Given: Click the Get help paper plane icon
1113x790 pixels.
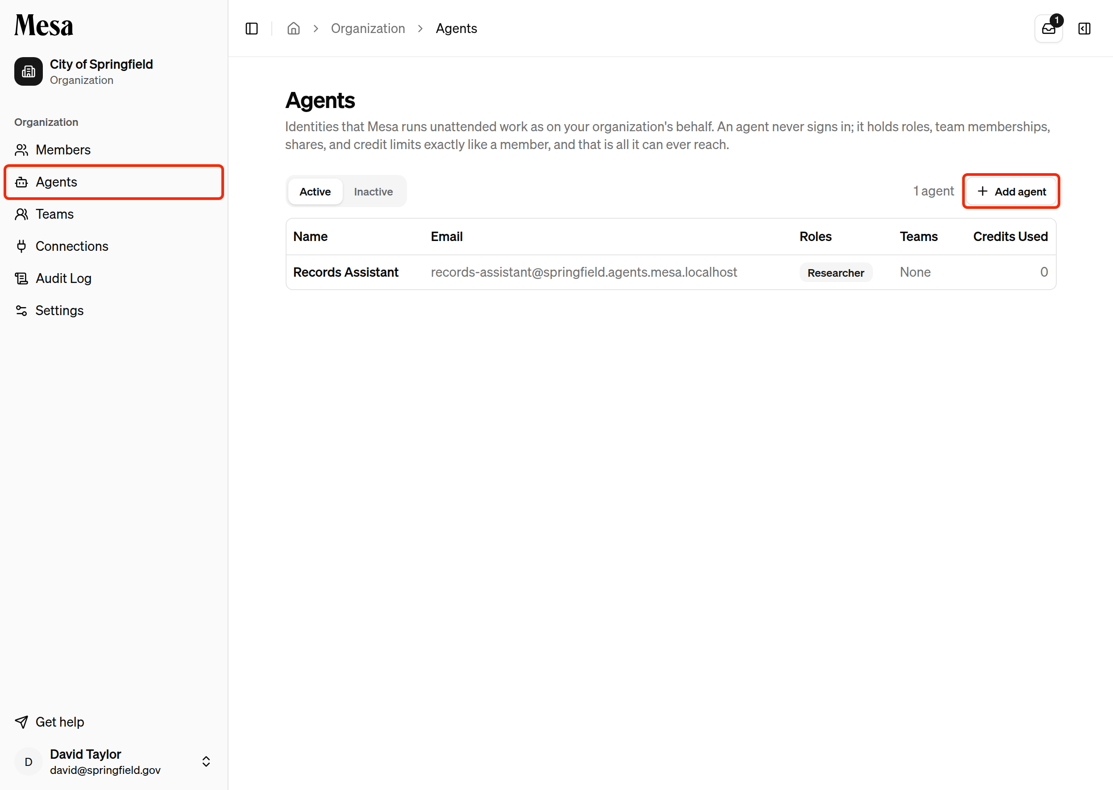Looking at the screenshot, I should [21, 722].
